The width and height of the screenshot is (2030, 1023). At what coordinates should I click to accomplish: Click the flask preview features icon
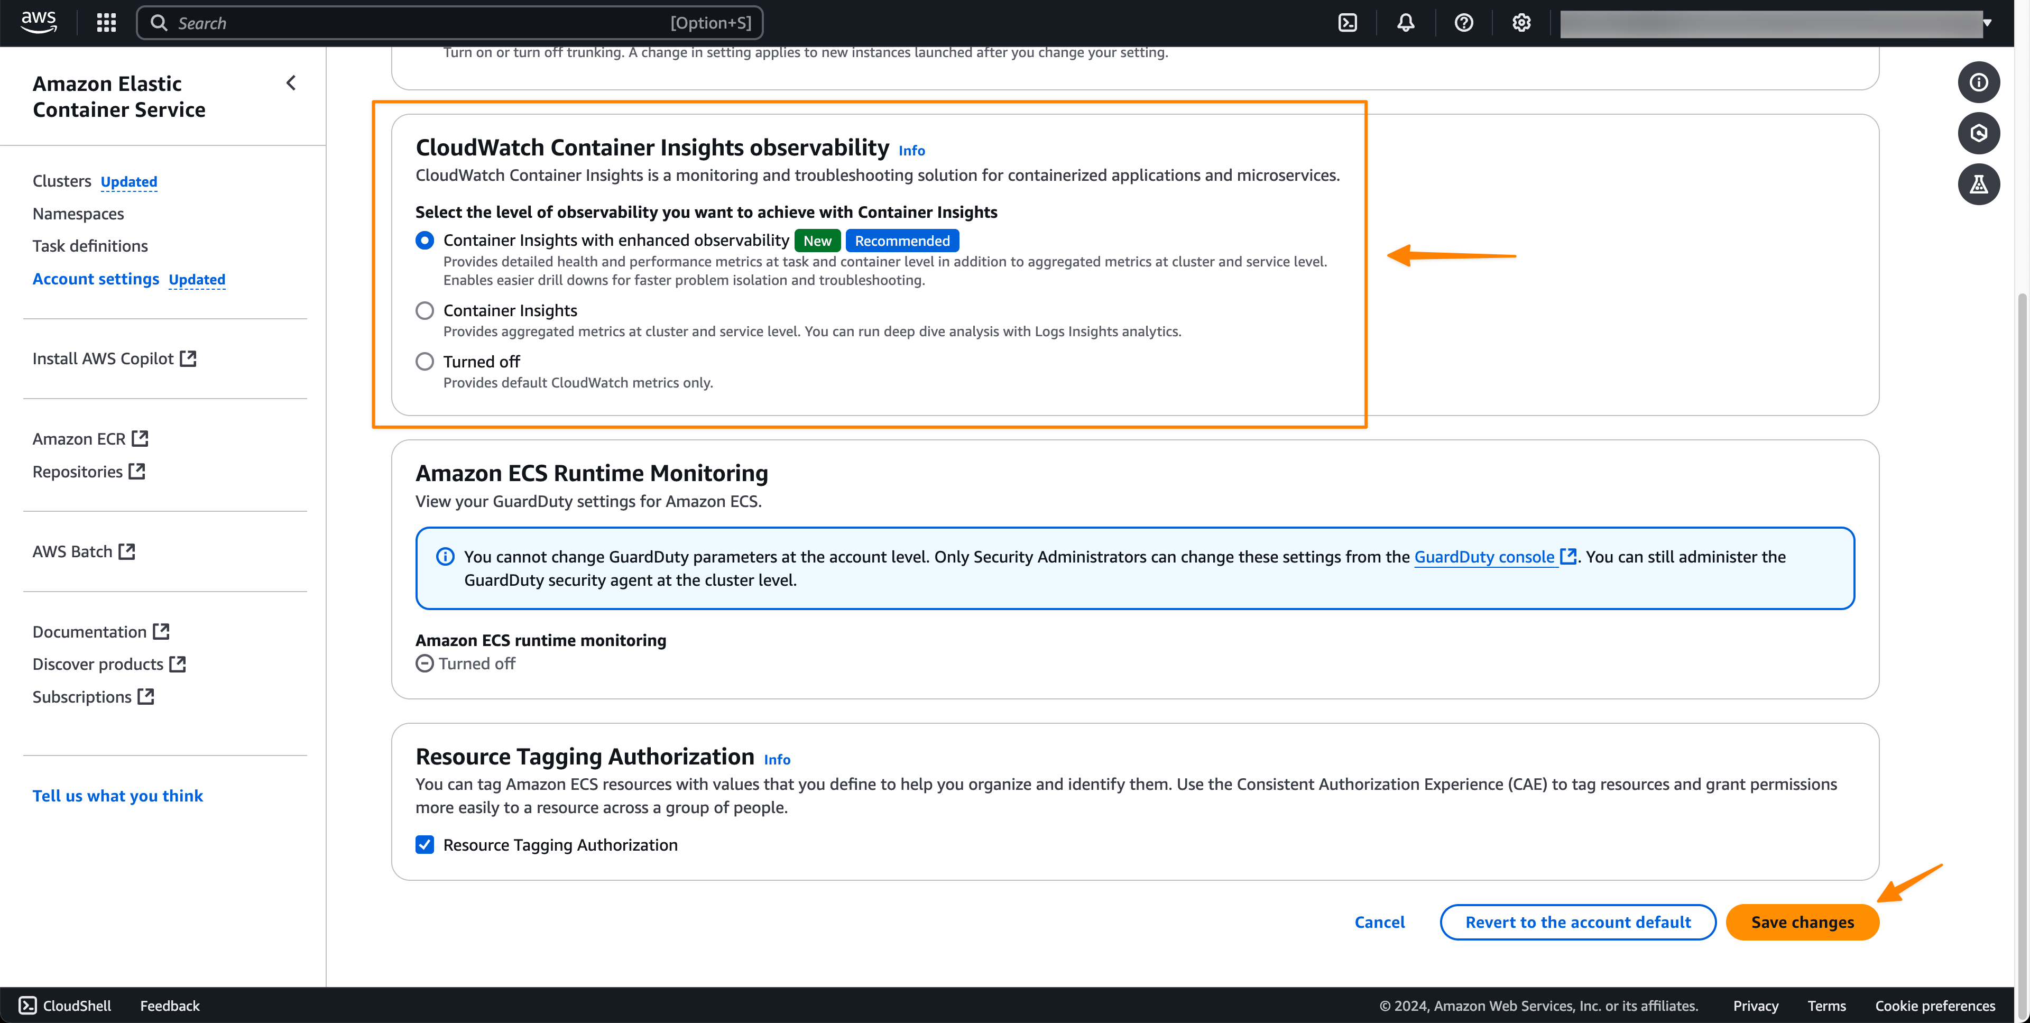pyautogui.click(x=1978, y=185)
